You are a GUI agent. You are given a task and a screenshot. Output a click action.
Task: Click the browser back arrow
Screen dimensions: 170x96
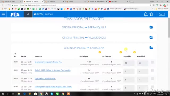tap(2, 5)
